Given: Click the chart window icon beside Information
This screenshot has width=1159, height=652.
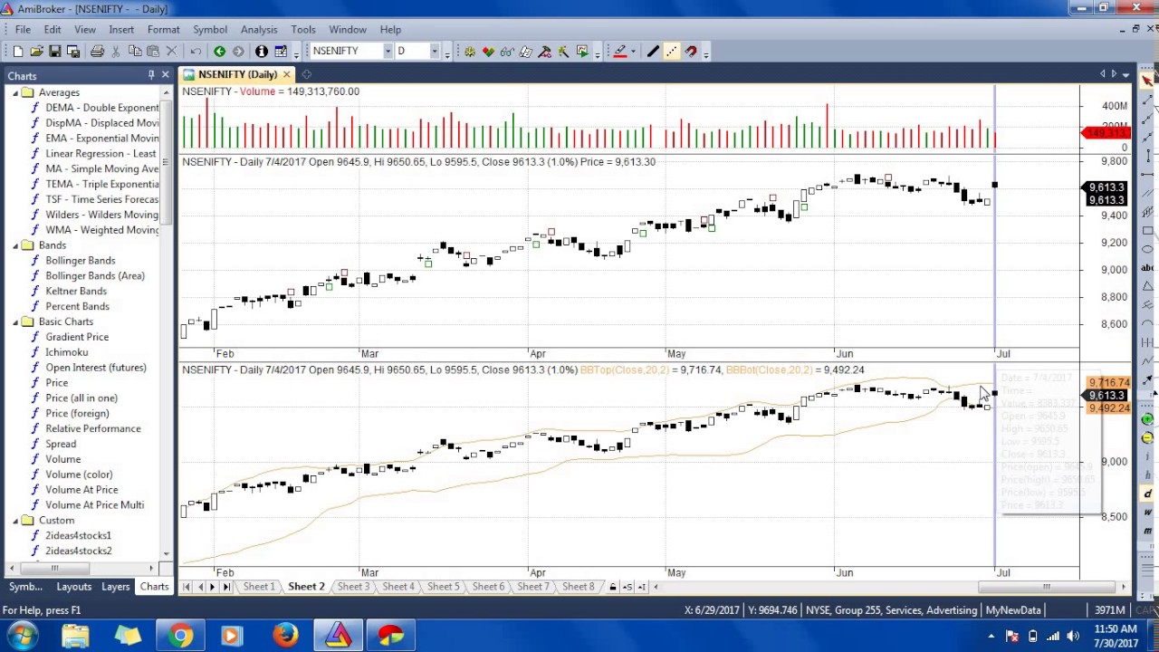Looking at the screenshot, I should coord(281,52).
